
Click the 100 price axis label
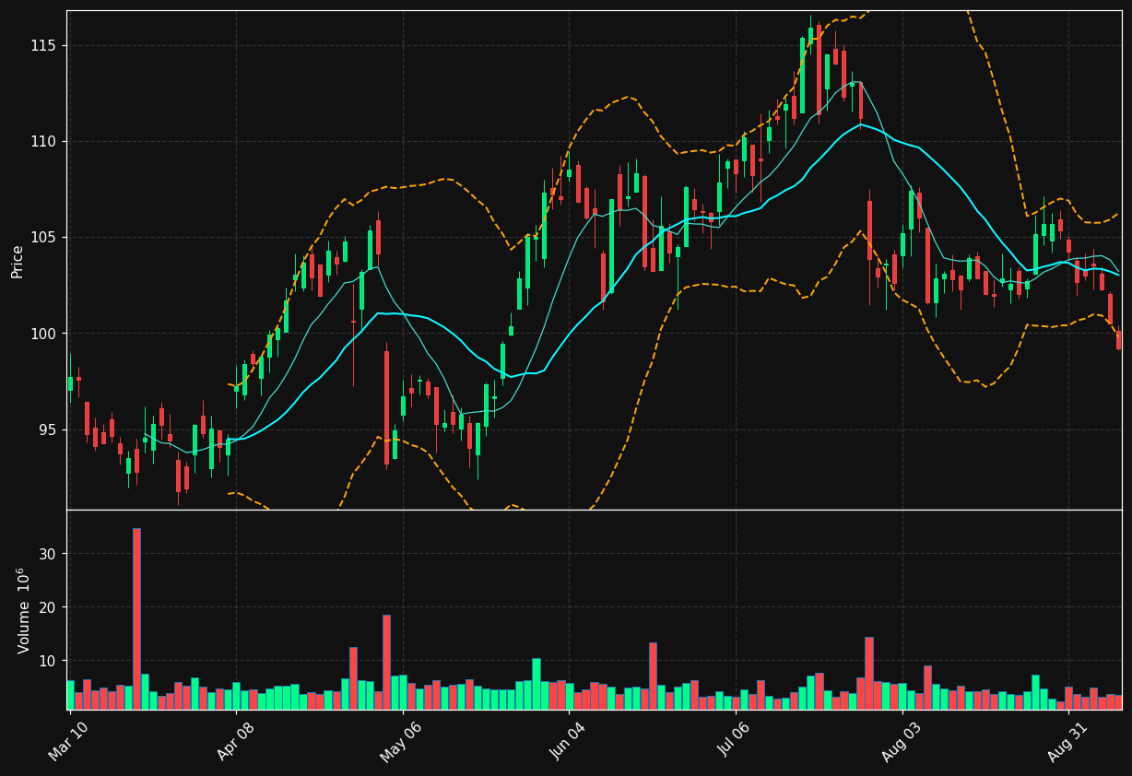tap(43, 334)
